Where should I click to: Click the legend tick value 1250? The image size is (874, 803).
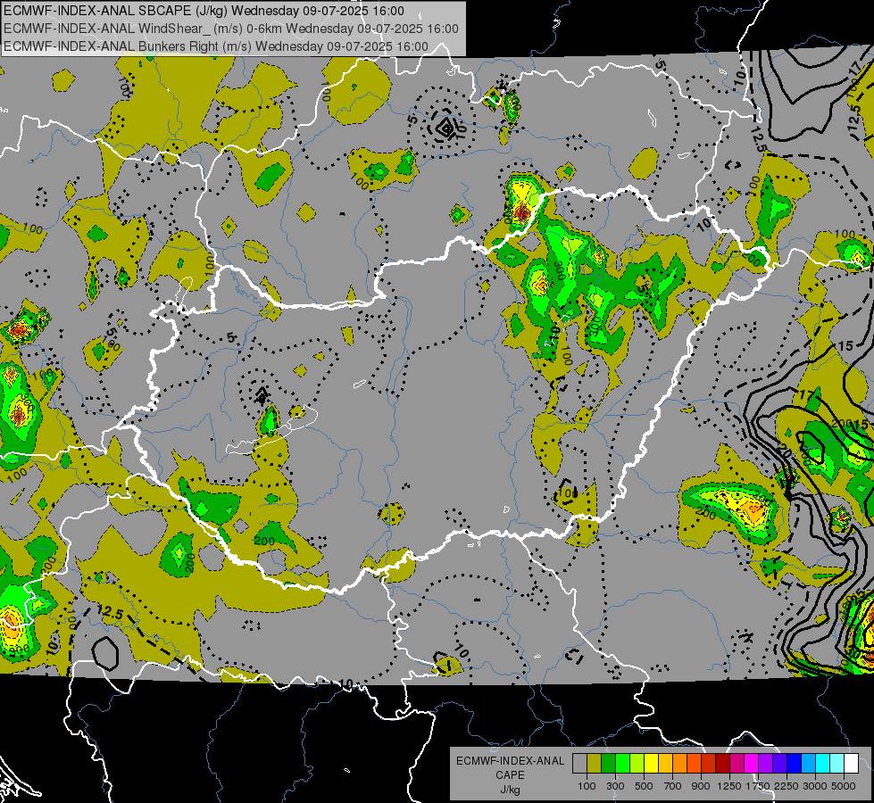click(x=729, y=786)
